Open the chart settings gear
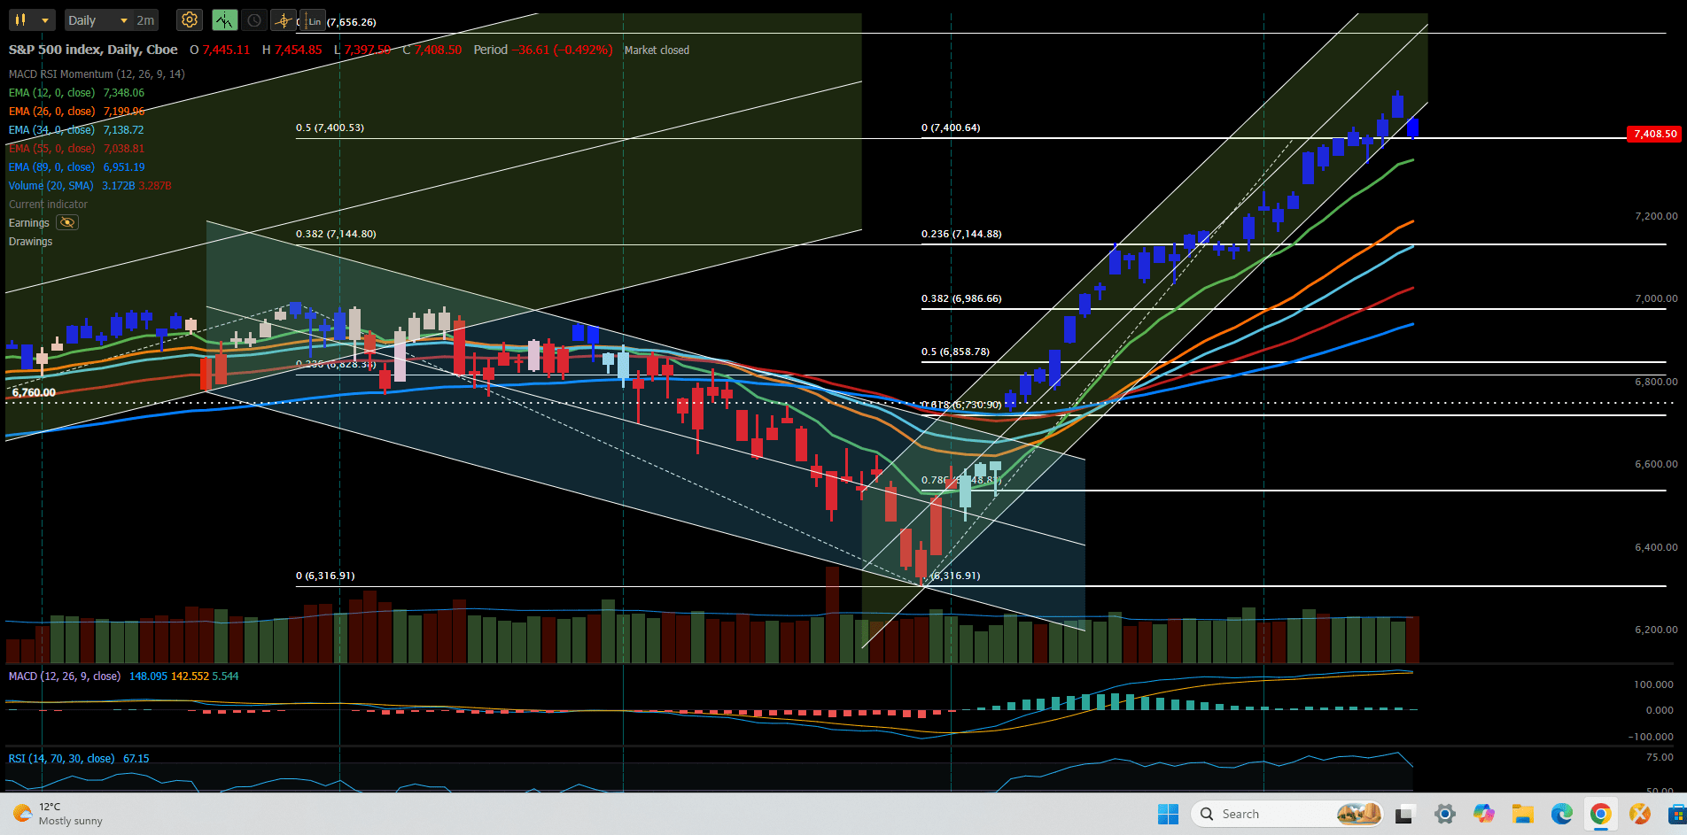Screen dimensions: 1687x835 point(189,19)
